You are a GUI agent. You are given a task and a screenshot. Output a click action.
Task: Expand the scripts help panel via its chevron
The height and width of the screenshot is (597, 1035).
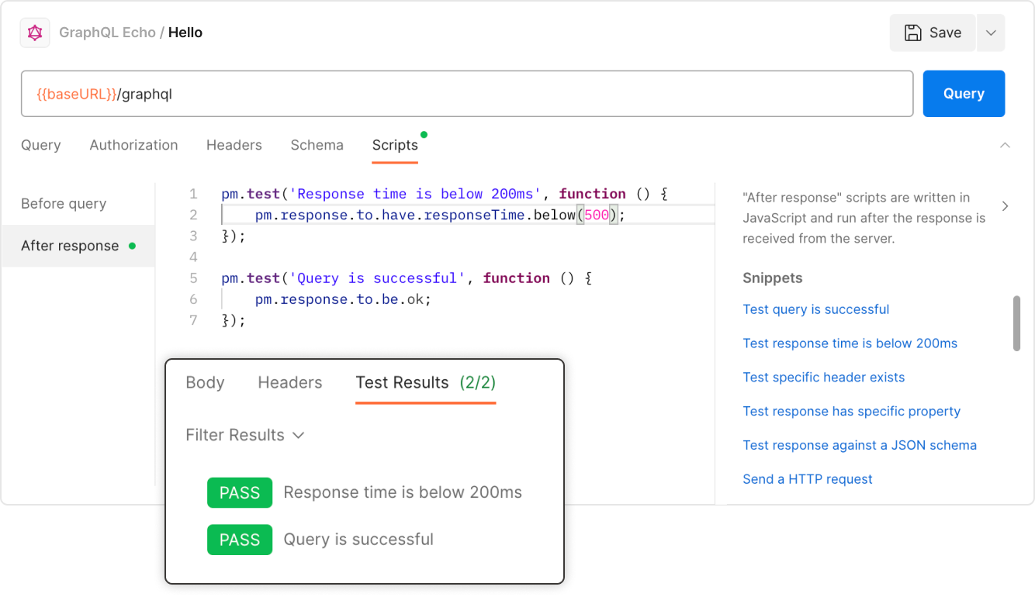1006,206
